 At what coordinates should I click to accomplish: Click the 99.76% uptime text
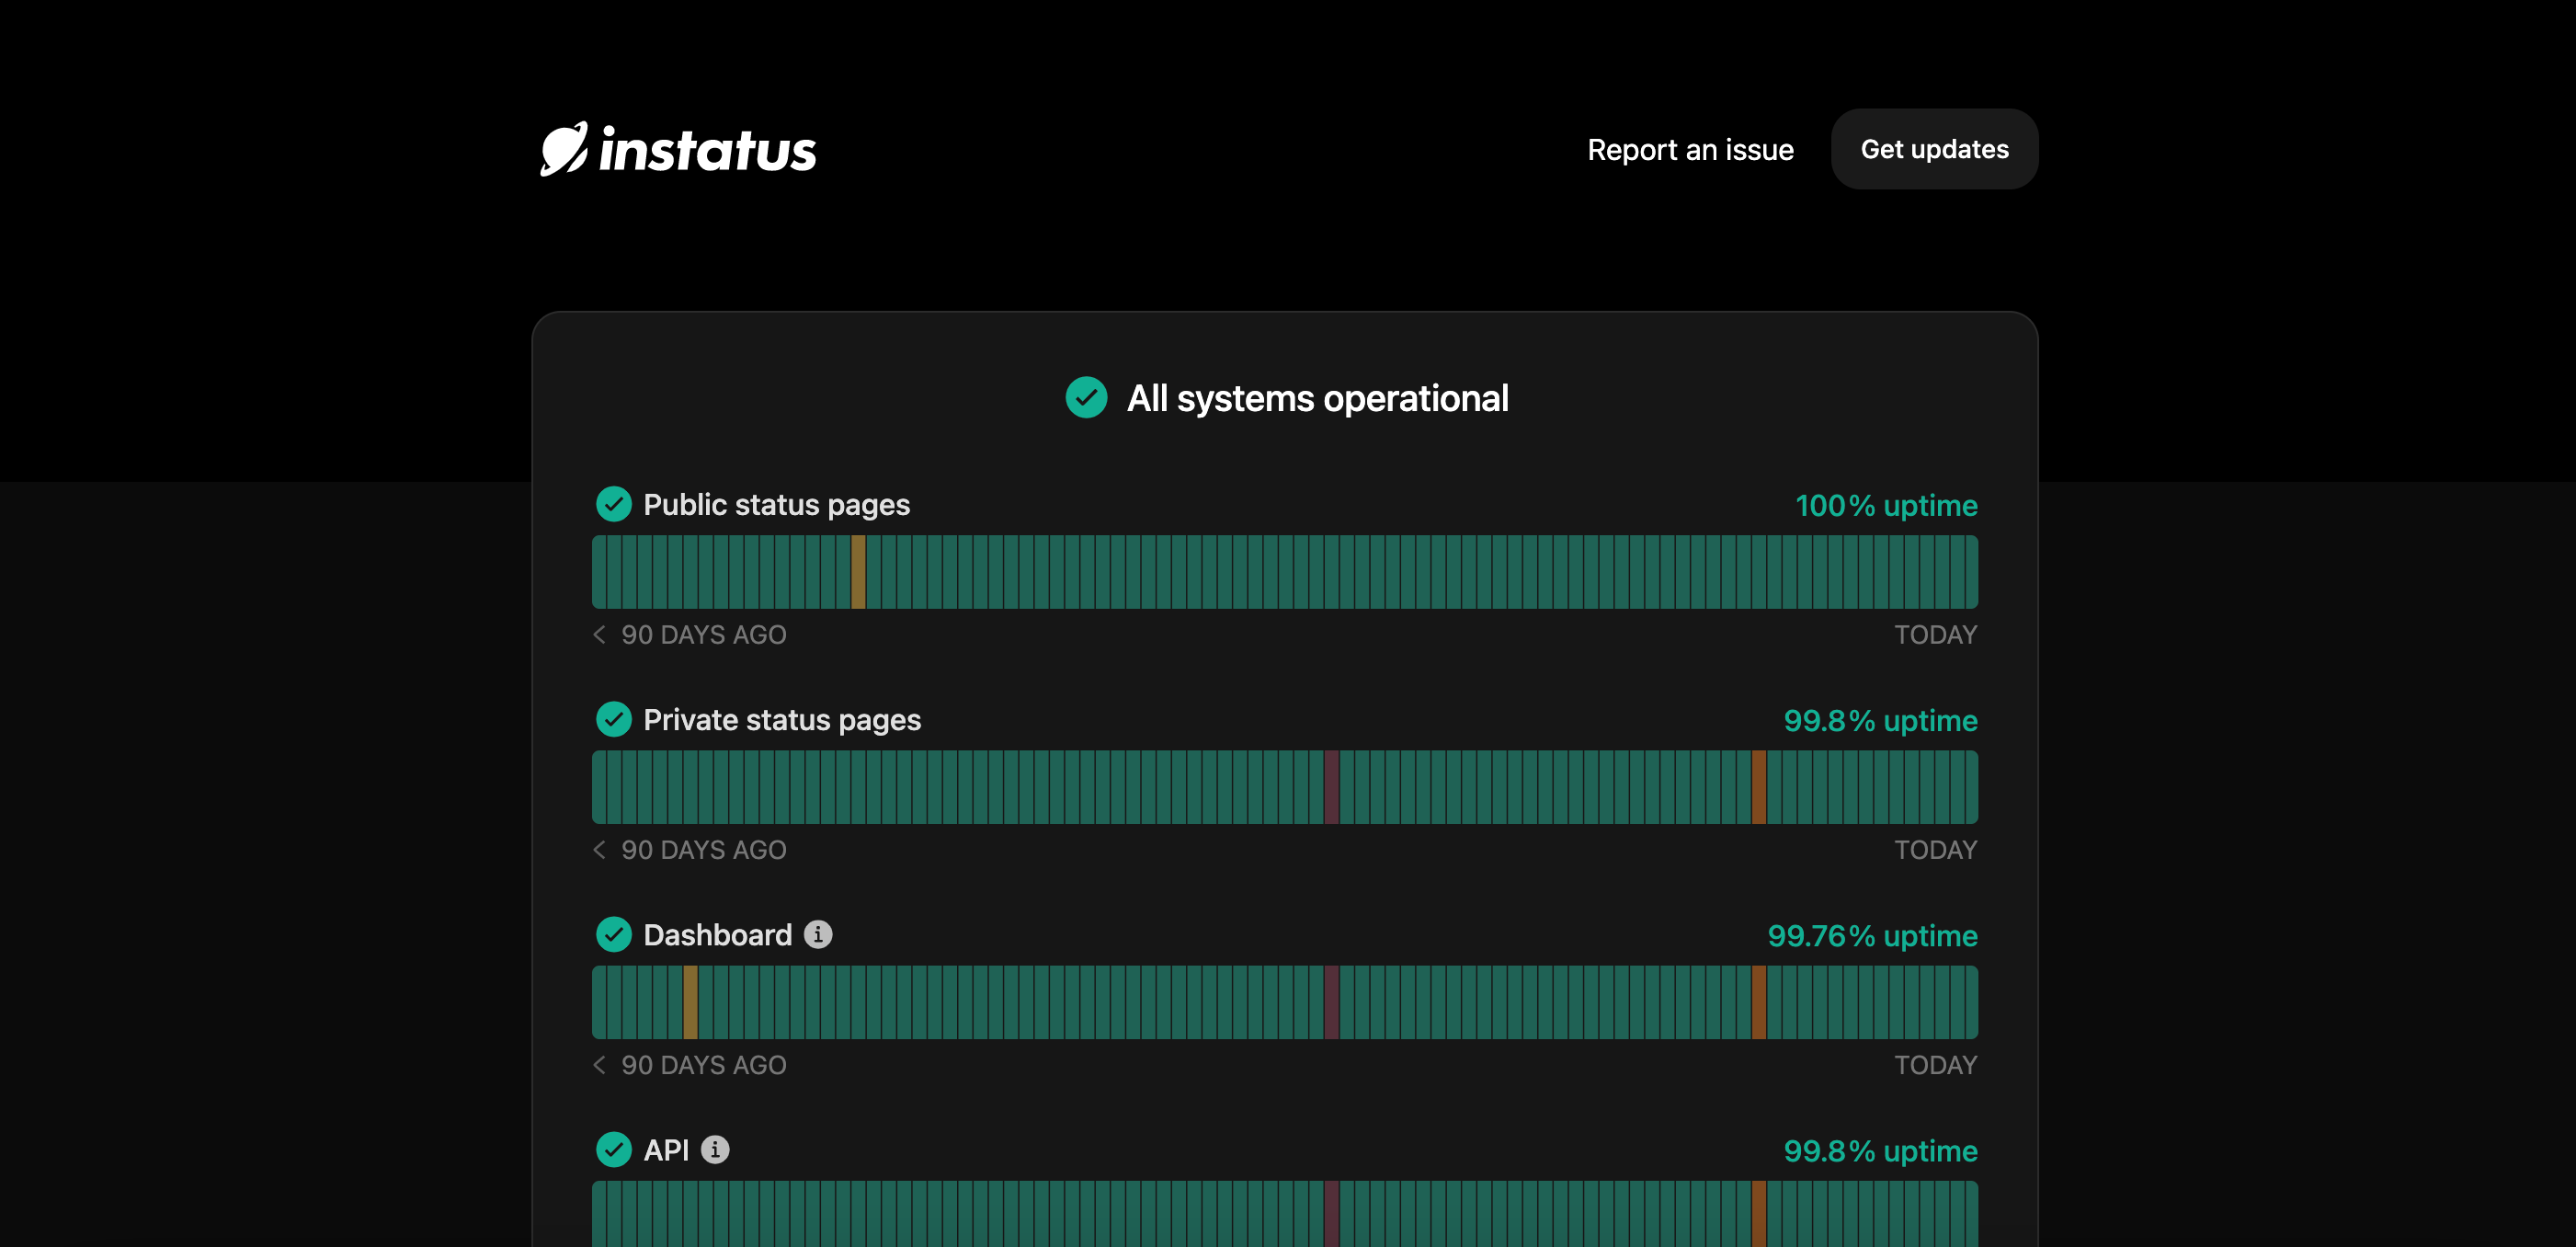pos(1872,935)
